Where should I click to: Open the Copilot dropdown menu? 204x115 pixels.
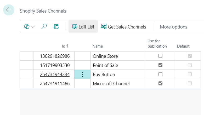point(29,27)
